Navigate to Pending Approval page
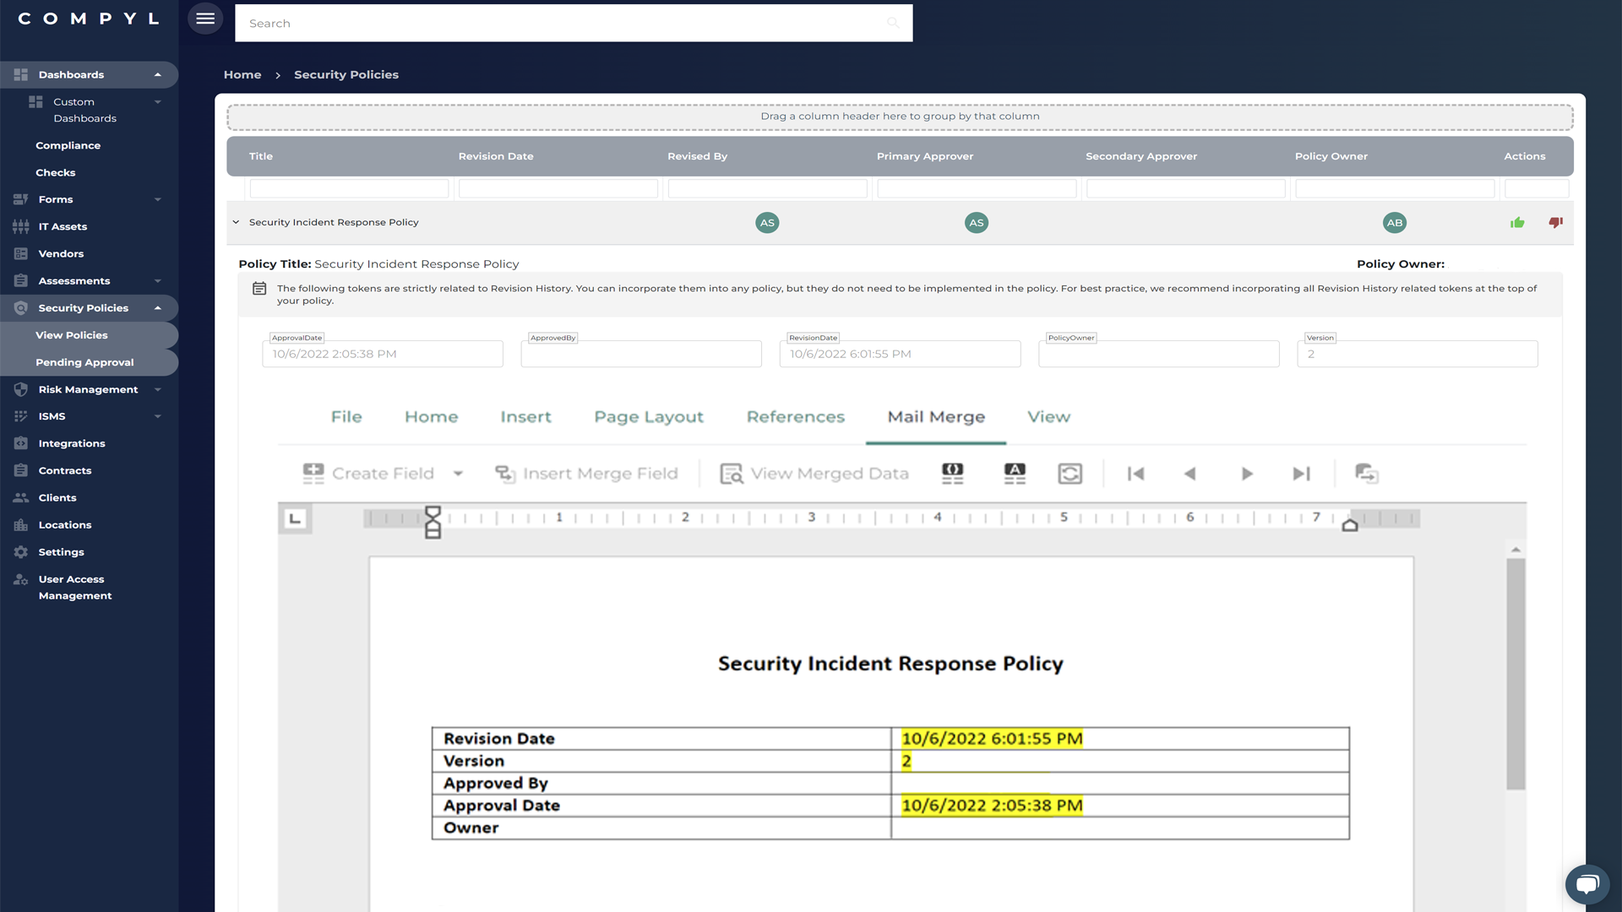 point(85,361)
